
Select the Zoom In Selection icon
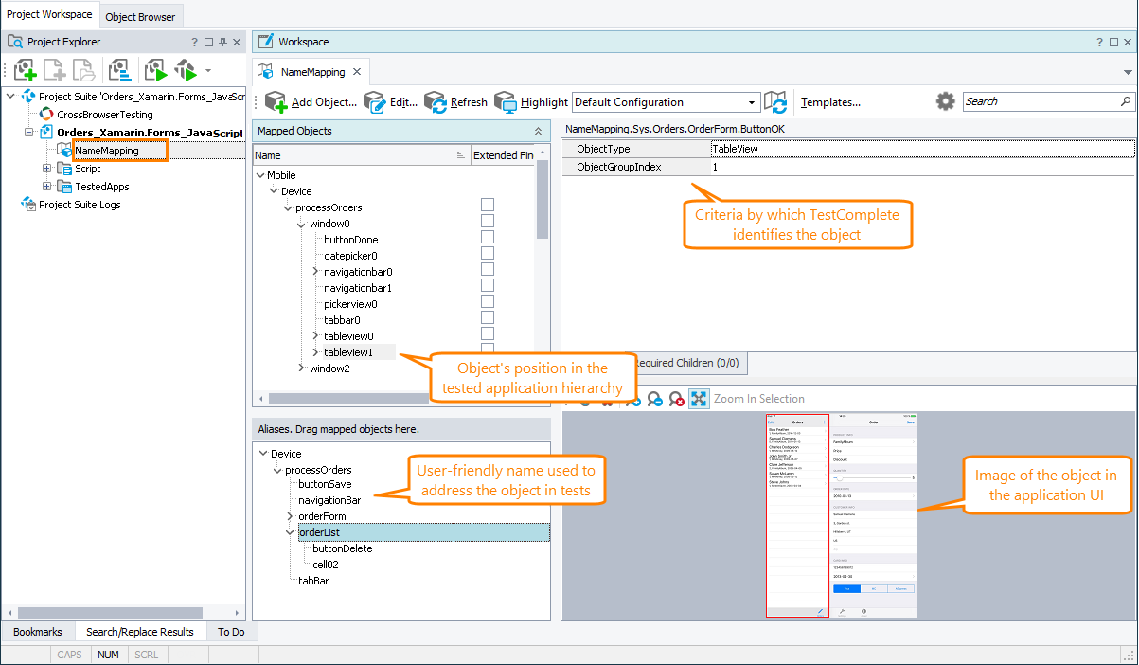coord(699,399)
